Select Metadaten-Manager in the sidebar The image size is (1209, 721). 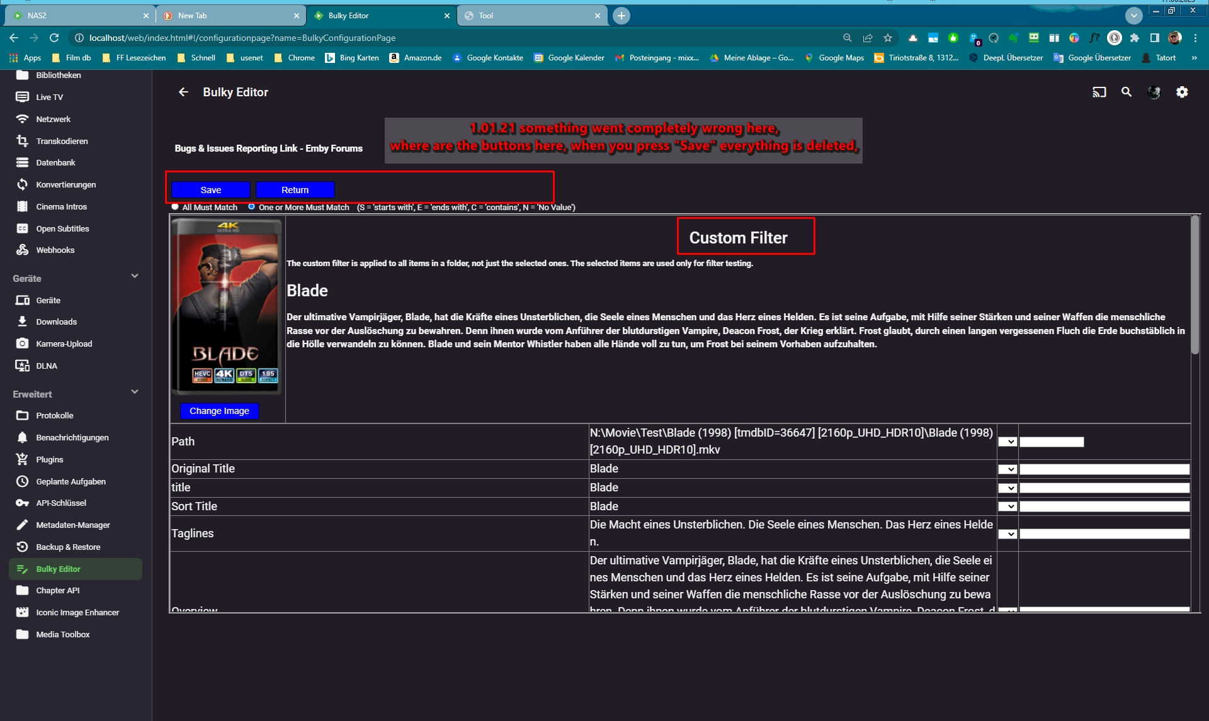pos(72,525)
